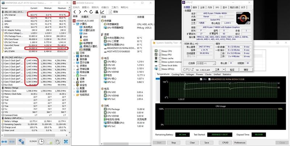Click the AIDA64 user profile icon
The height and width of the screenshot is (146, 290).
coord(96,12)
